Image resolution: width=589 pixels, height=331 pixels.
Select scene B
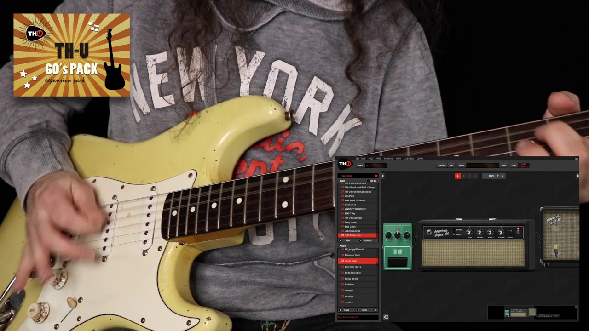pos(463,176)
